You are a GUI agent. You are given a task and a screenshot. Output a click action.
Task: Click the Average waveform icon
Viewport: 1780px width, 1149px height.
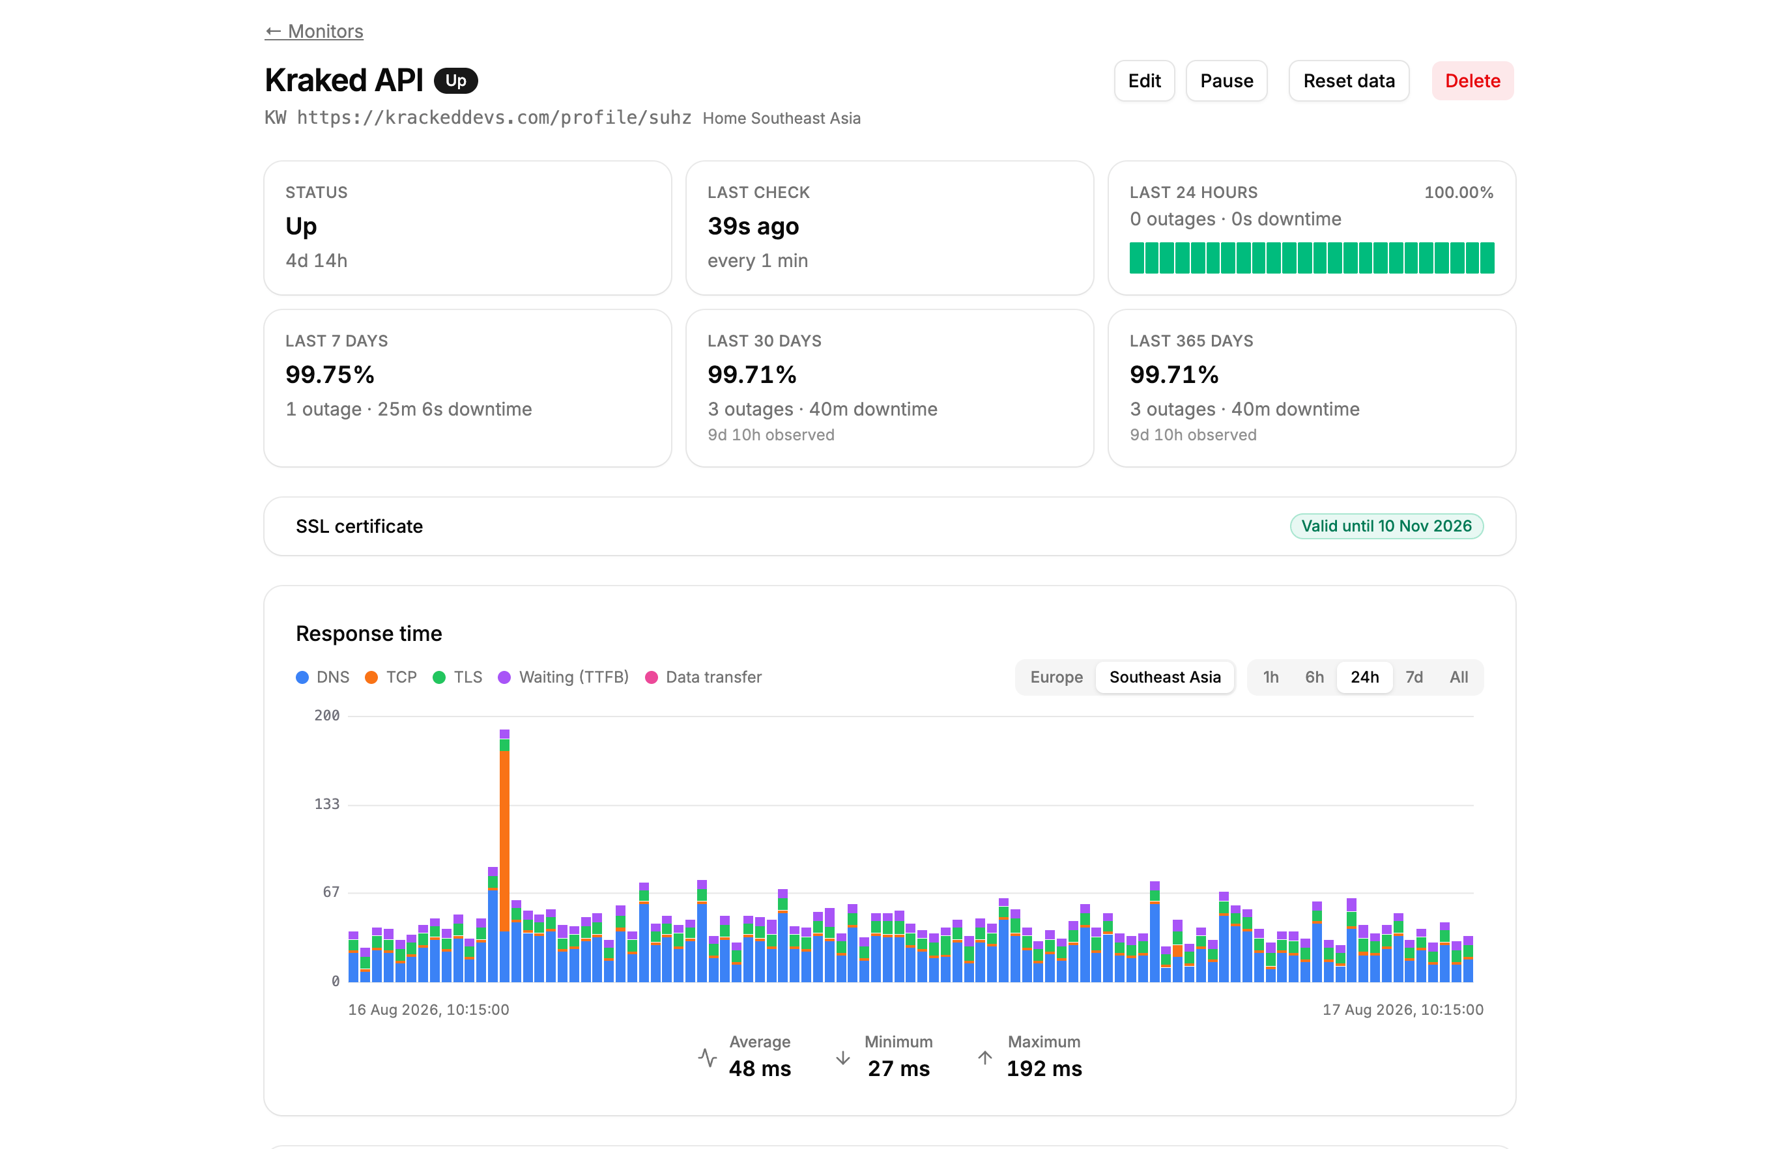pyautogui.click(x=707, y=1057)
